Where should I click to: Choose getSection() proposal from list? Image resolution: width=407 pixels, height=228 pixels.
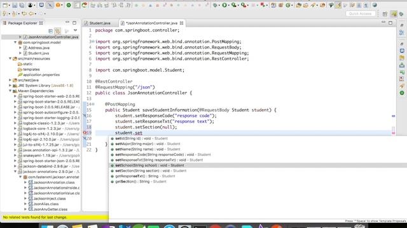click(x=258, y=182)
